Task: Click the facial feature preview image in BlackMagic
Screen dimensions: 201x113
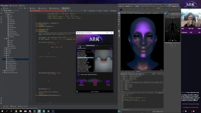Action: (104, 61)
